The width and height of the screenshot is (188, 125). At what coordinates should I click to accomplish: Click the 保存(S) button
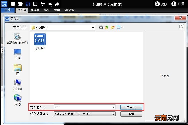131,107
